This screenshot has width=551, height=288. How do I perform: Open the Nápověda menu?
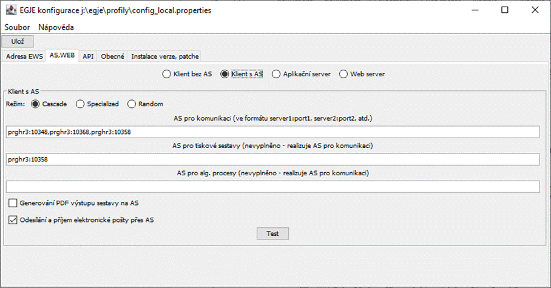tap(56, 27)
